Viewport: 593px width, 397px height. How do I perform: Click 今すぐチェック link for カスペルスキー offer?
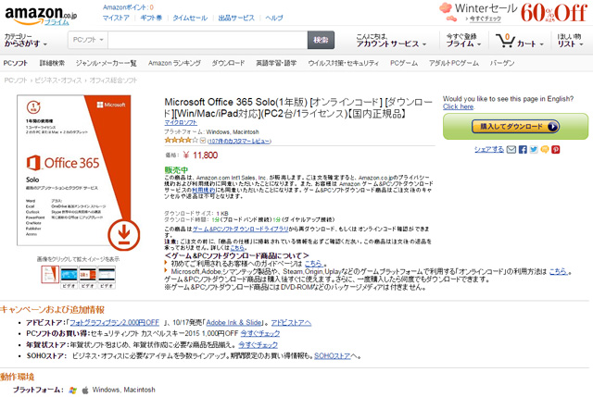pos(260,333)
